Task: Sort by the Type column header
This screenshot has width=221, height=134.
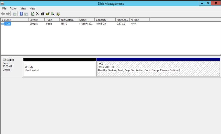Action: click(x=52, y=20)
